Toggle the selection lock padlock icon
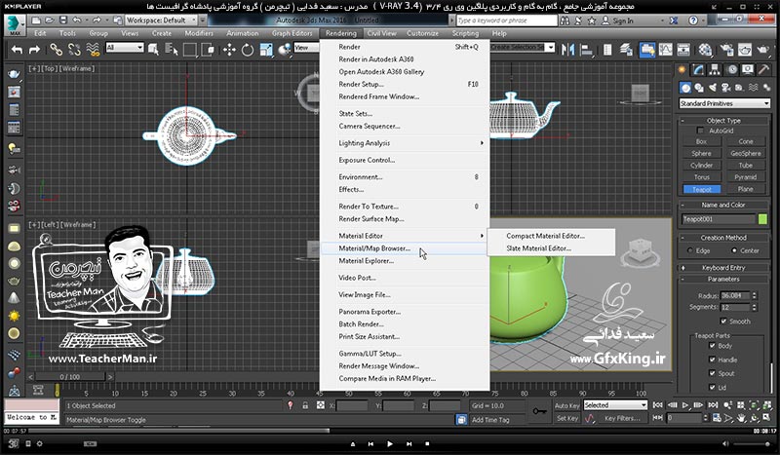The image size is (780, 455). (x=305, y=405)
